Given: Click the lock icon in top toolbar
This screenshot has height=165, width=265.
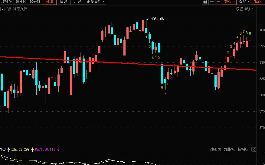Looking at the screenshot, I should (x=205, y=2).
